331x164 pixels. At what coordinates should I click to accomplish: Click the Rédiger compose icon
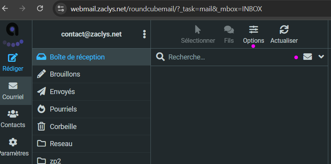click(x=13, y=58)
